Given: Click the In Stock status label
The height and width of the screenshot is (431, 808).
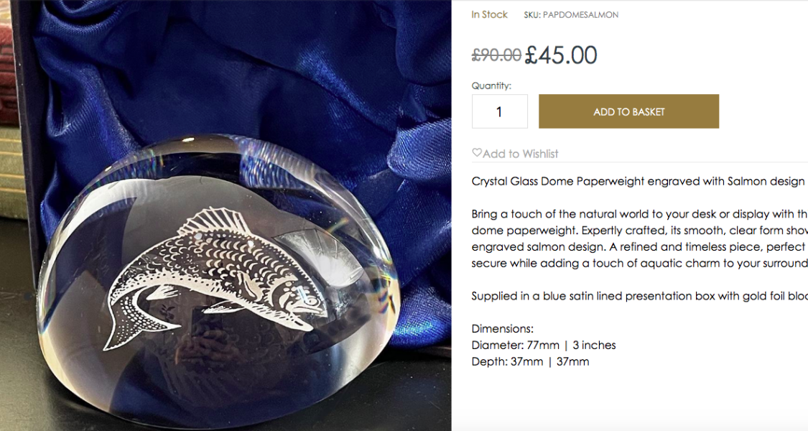Looking at the screenshot, I should point(489,14).
